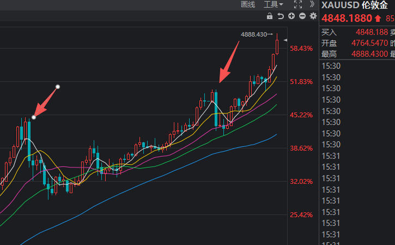The height and width of the screenshot is (245, 395).
Task: Click the 4848.1880 current price
Action: click(x=347, y=18)
